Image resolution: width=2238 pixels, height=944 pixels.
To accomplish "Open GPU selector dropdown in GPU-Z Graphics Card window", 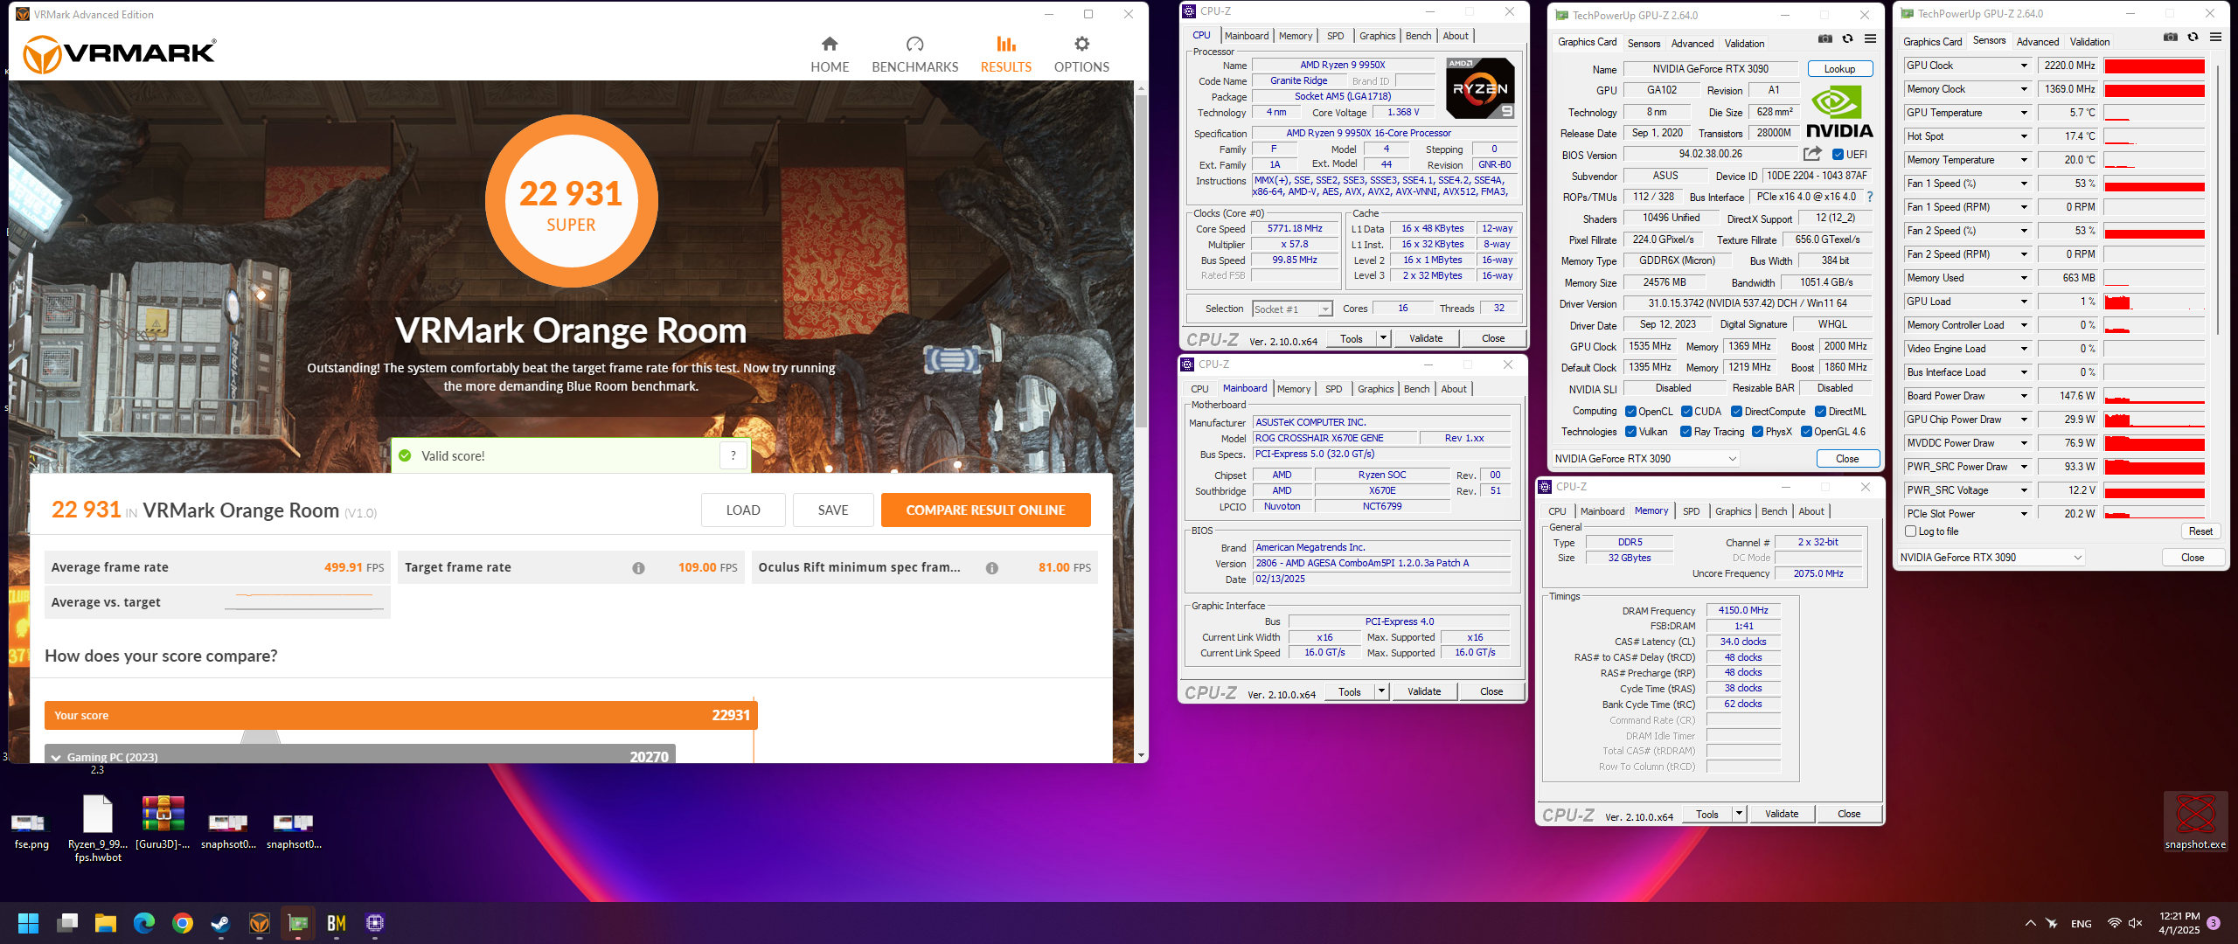I will pyautogui.click(x=1646, y=459).
